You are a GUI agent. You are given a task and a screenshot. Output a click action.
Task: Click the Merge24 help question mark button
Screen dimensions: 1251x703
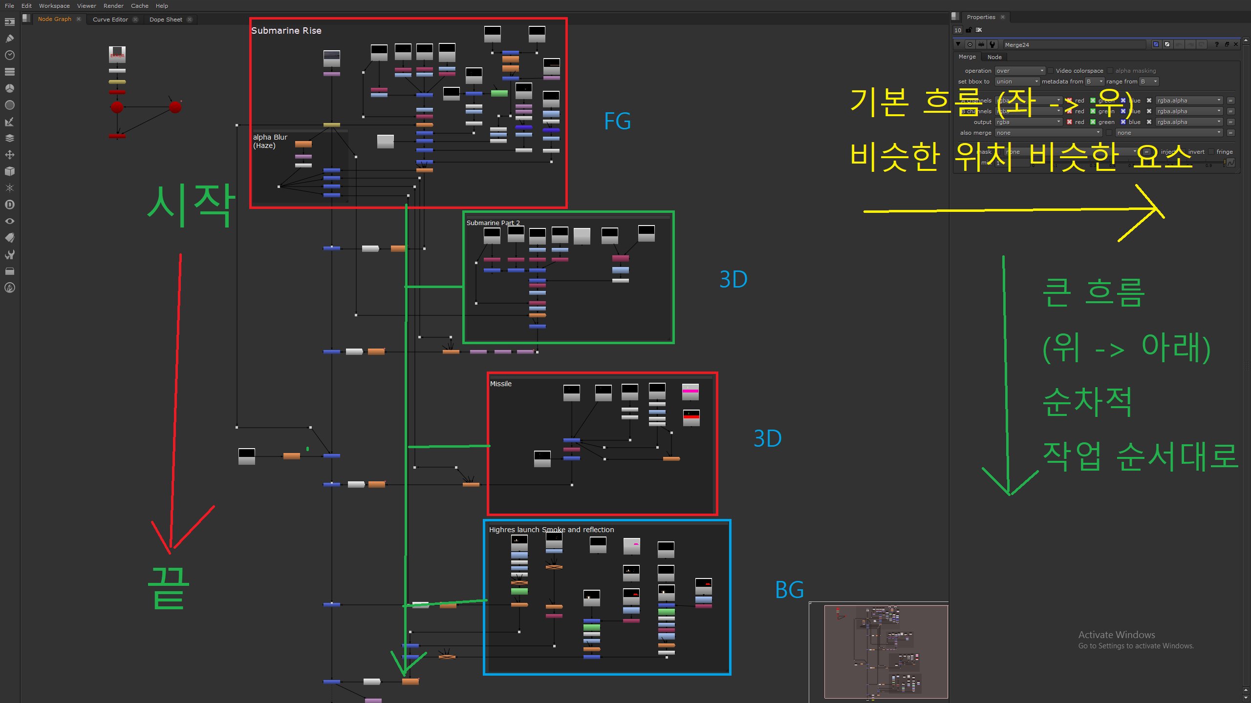click(1216, 44)
